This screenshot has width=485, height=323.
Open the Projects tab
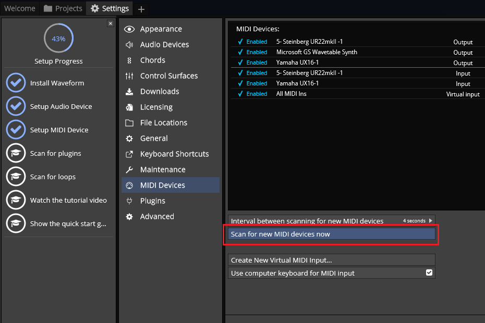(63, 8)
